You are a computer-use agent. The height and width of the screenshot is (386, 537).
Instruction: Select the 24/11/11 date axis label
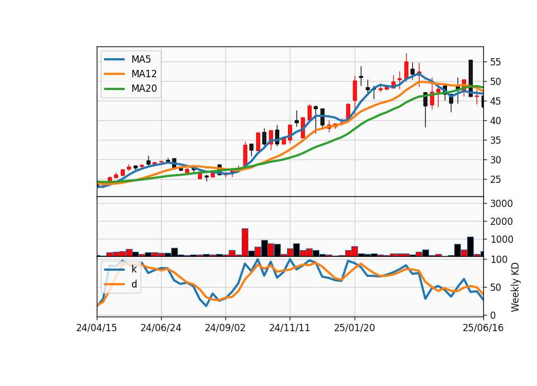[290, 328]
